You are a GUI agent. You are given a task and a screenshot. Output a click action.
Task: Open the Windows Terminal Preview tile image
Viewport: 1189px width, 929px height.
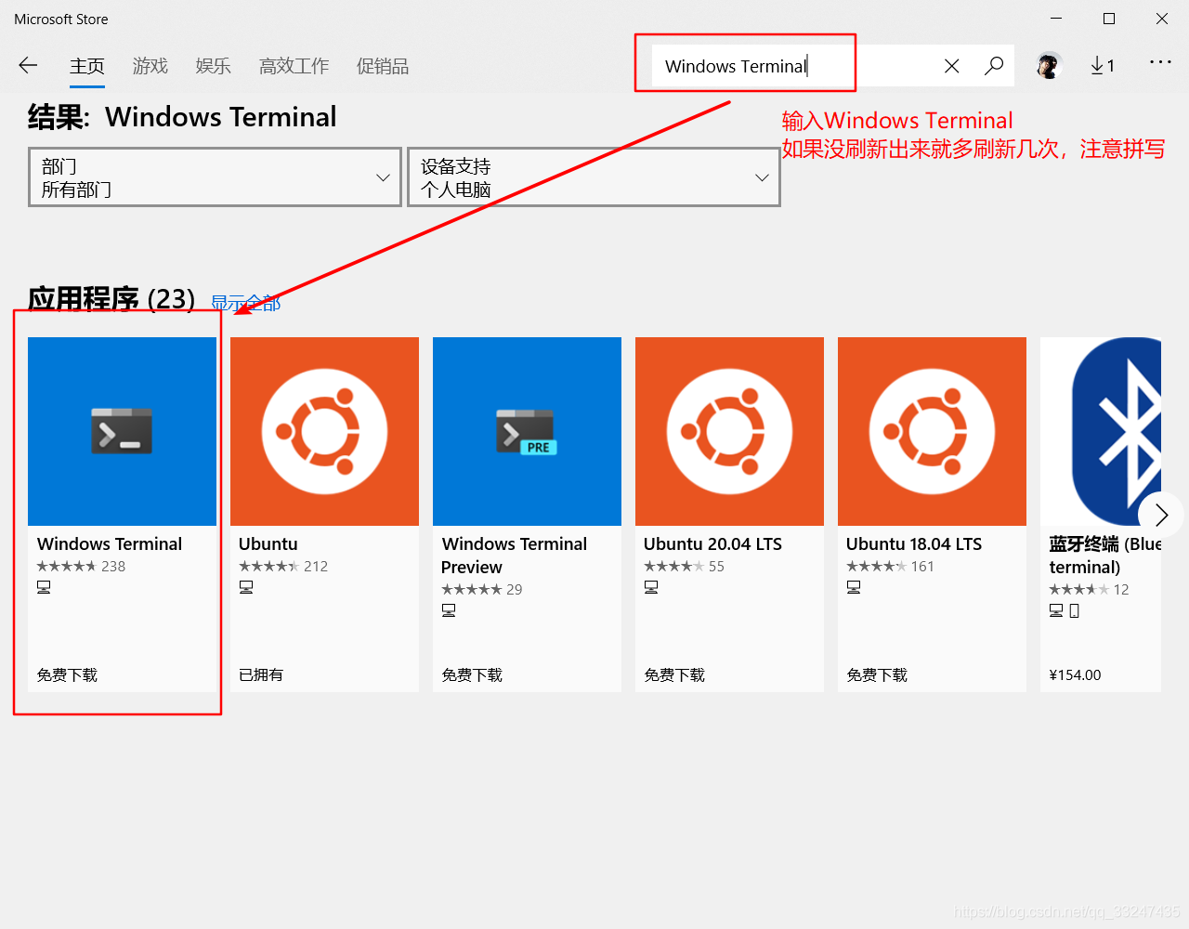tap(527, 431)
